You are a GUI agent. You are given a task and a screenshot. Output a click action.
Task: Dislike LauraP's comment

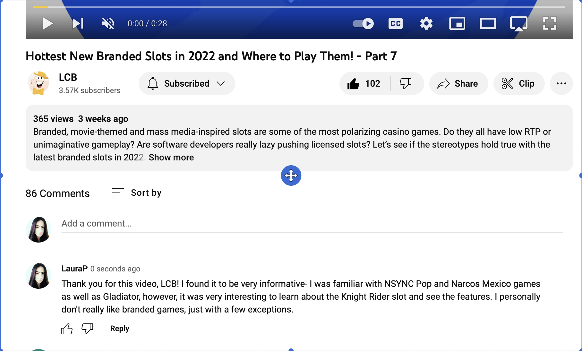click(87, 329)
